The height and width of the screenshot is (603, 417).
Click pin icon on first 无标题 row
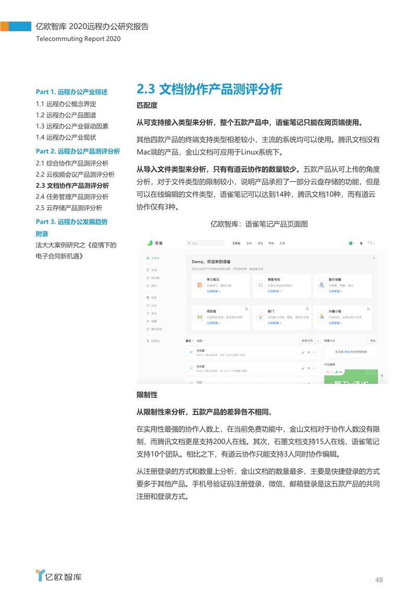309,352
